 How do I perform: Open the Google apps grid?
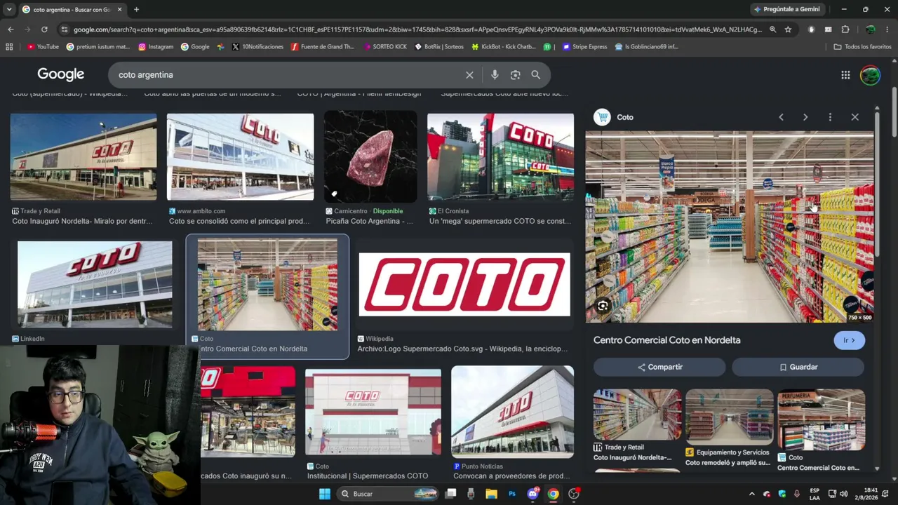[845, 75]
